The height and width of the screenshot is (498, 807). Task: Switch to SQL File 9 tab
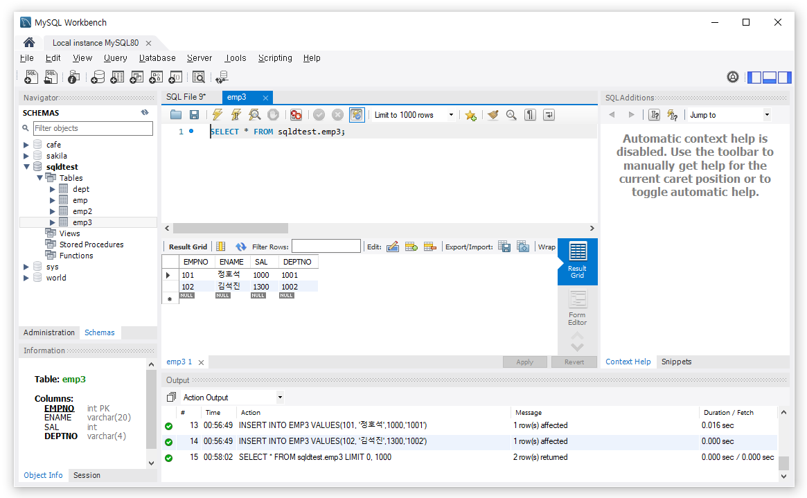pyautogui.click(x=186, y=97)
